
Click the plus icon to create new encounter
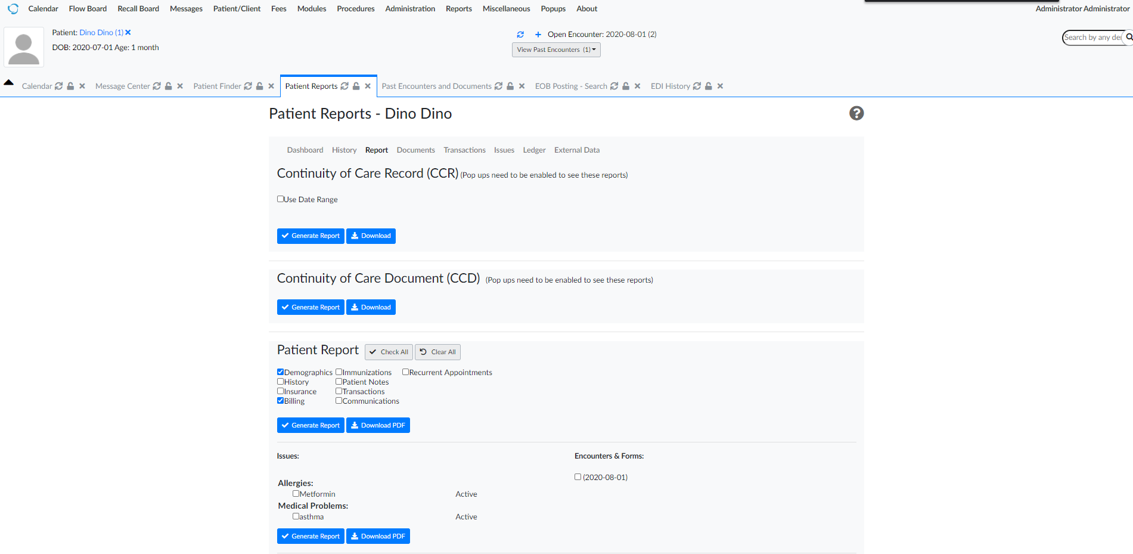pos(538,34)
